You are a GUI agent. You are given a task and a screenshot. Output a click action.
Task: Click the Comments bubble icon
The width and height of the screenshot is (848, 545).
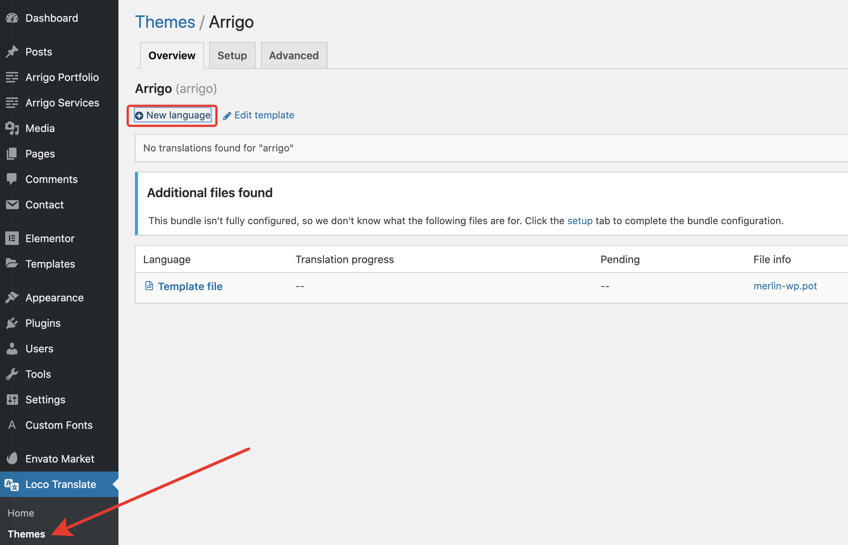click(x=12, y=179)
